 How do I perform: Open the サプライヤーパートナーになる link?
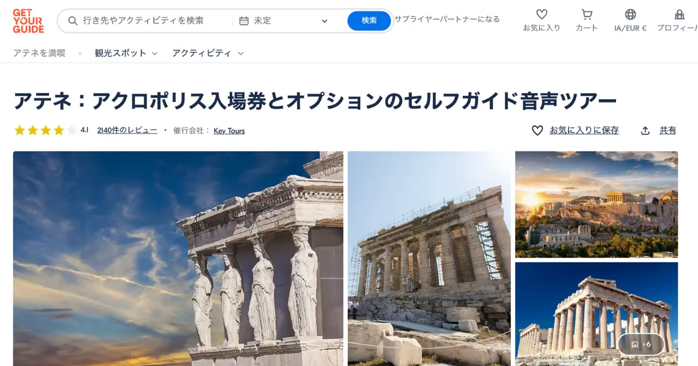pyautogui.click(x=447, y=19)
